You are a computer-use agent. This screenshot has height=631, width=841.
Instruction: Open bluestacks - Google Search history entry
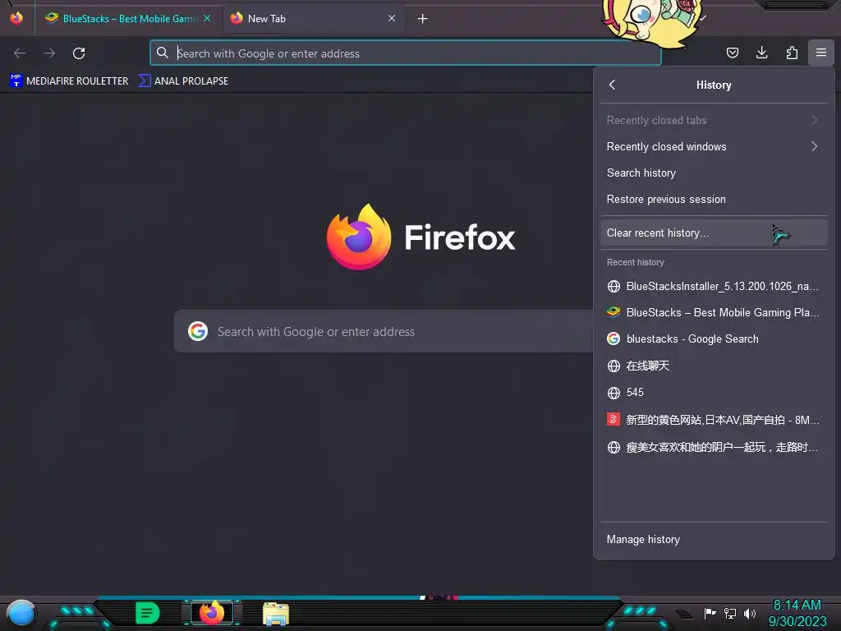714,339
